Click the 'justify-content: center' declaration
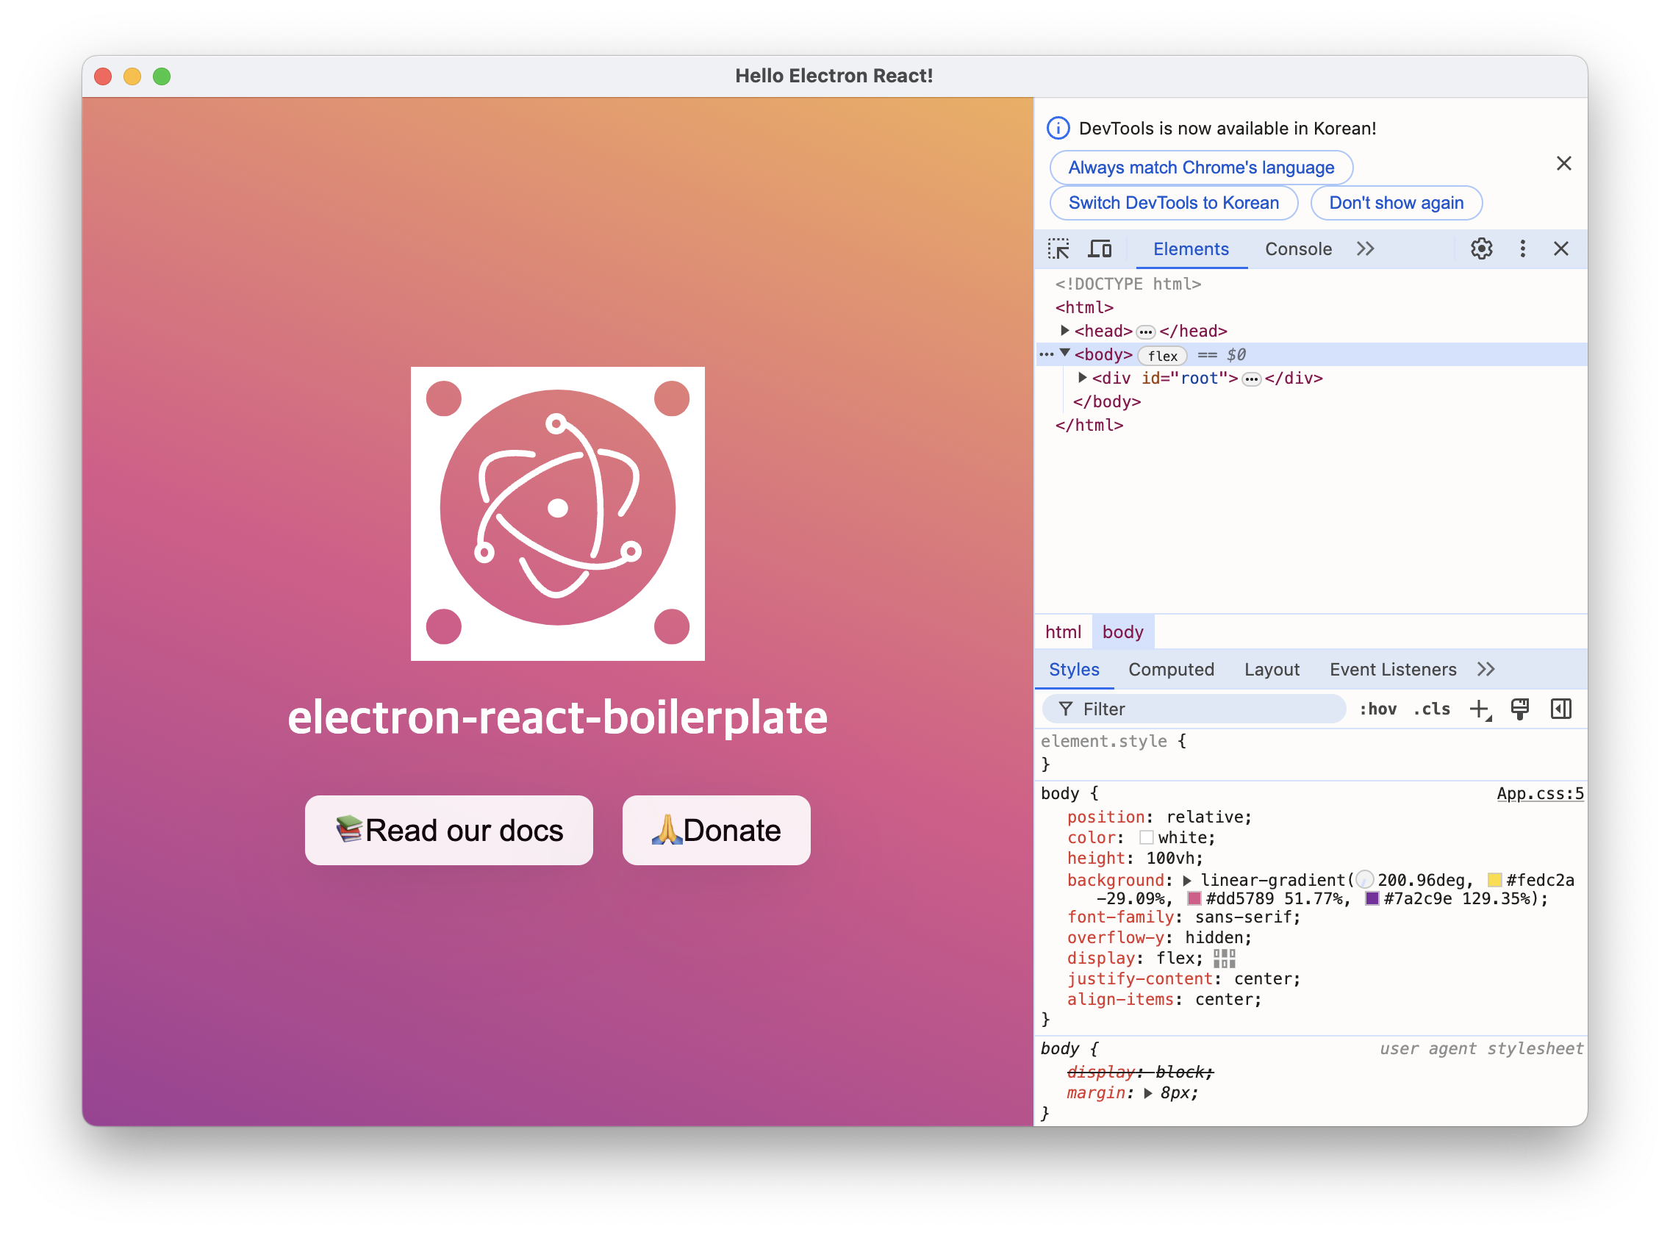The height and width of the screenshot is (1235, 1670). pos(1183,979)
